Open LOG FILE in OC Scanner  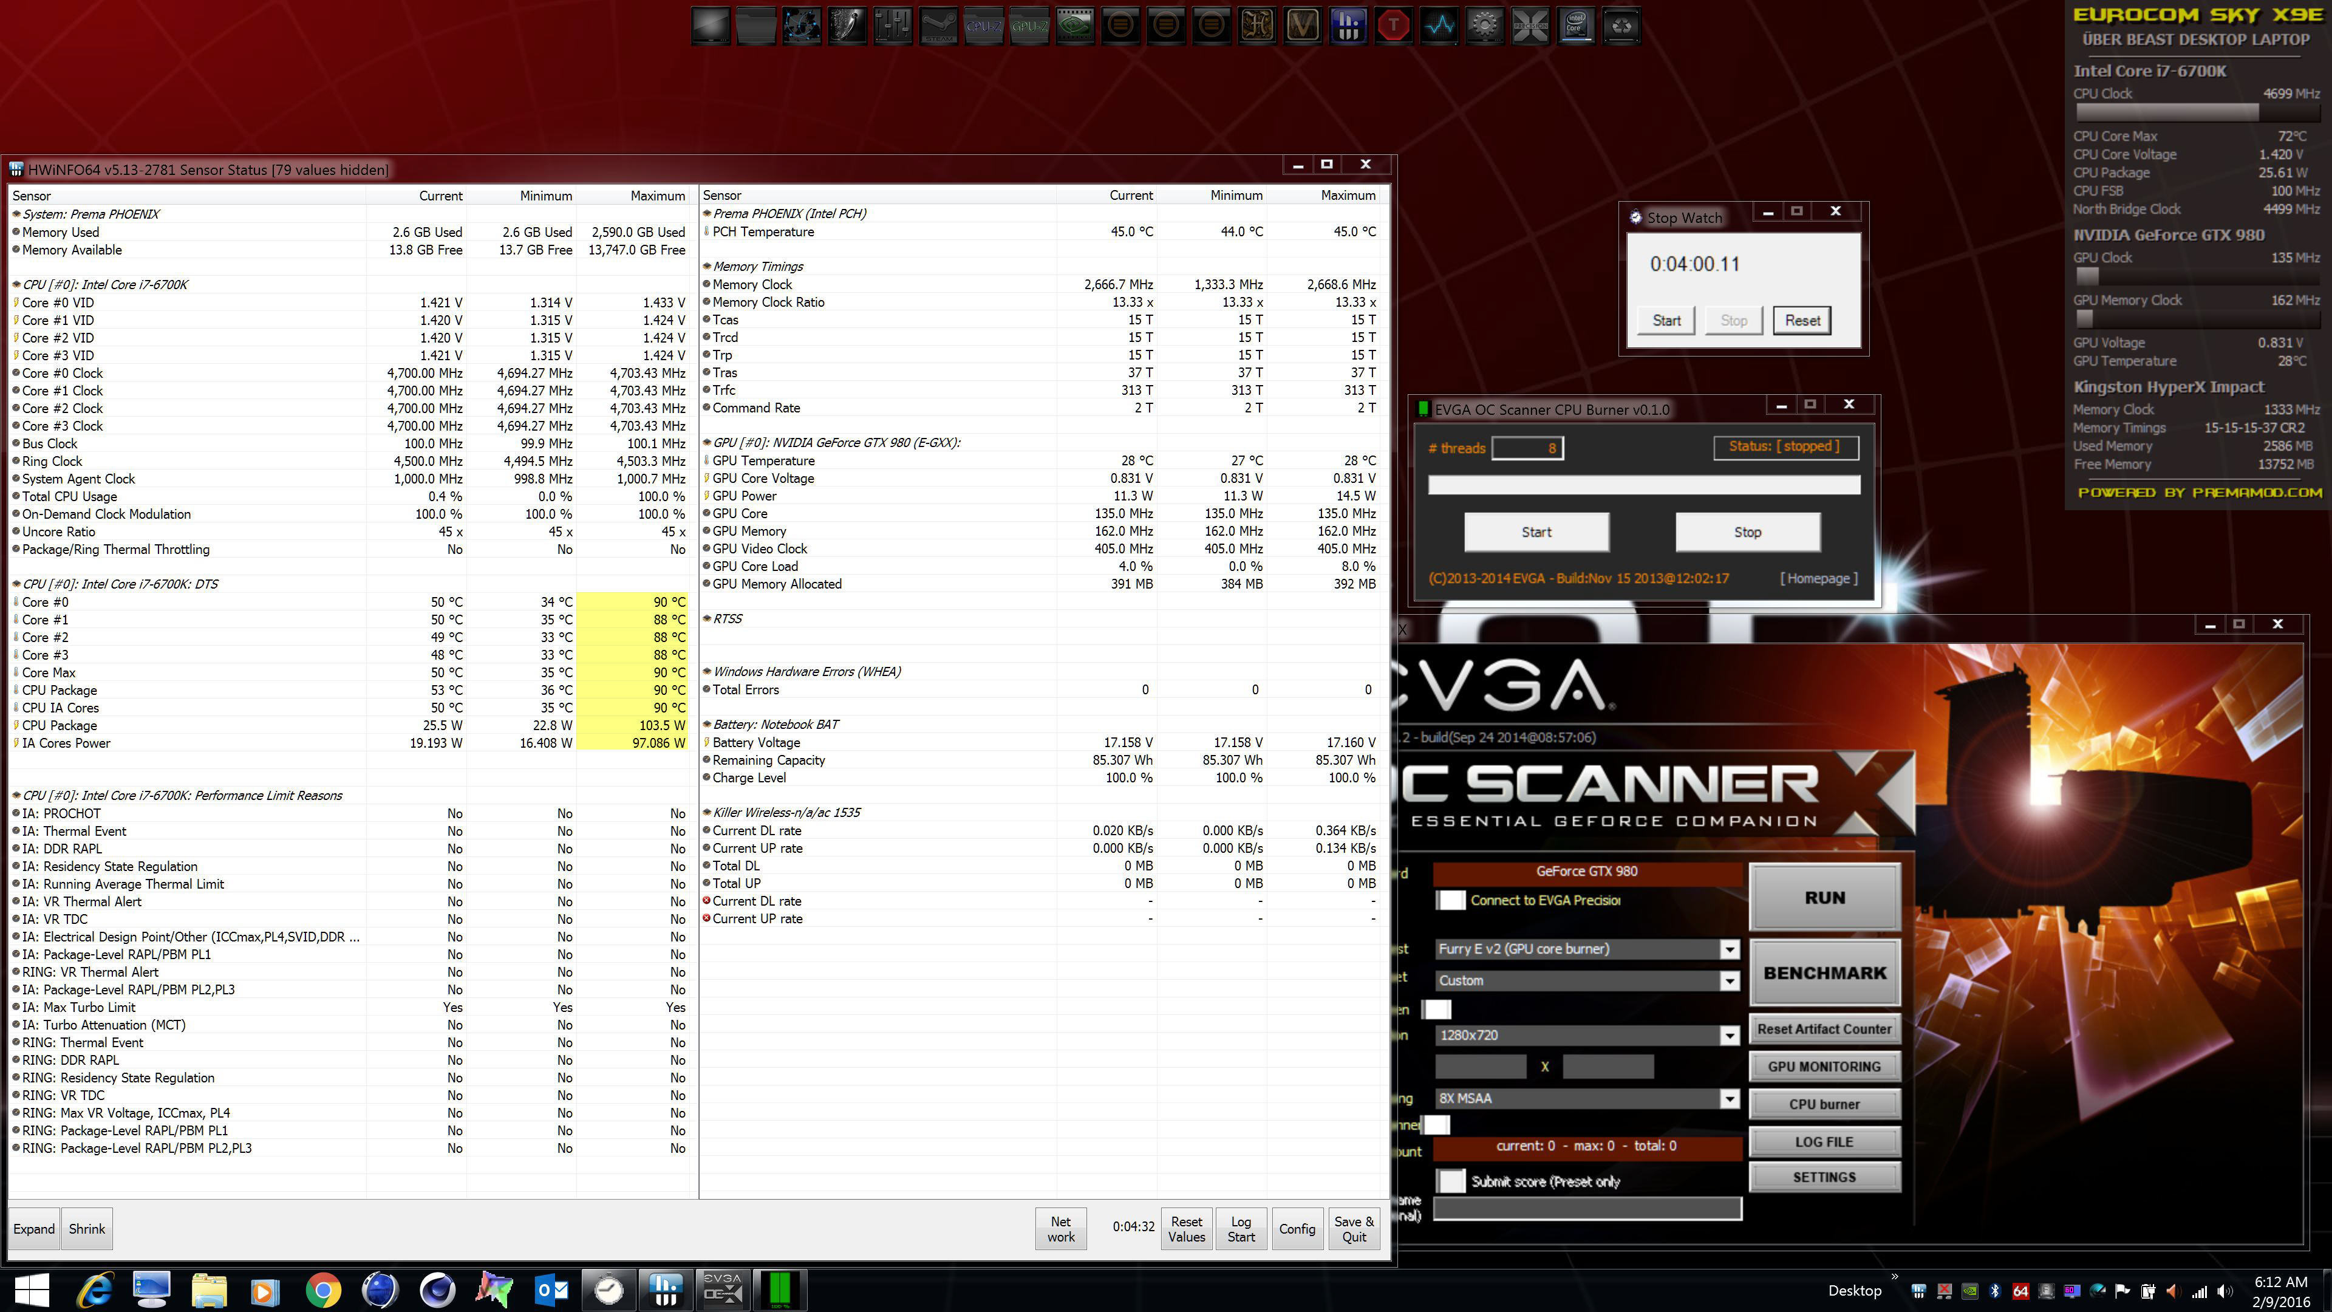[1824, 1142]
